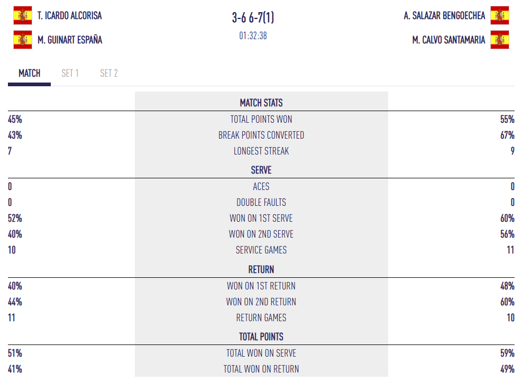Click Spanish flag beside M. Calvo Santamaria
Screen dimensions: 522x381
point(499,40)
